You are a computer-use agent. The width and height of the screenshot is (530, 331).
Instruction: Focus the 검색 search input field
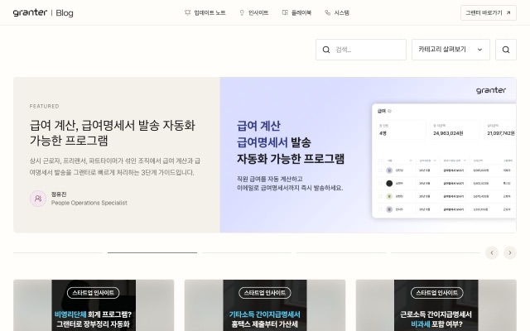[361, 50]
